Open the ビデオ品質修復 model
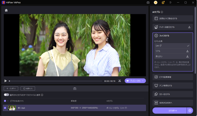The width and height of the screenshot is (197, 116). [x=173, y=77]
